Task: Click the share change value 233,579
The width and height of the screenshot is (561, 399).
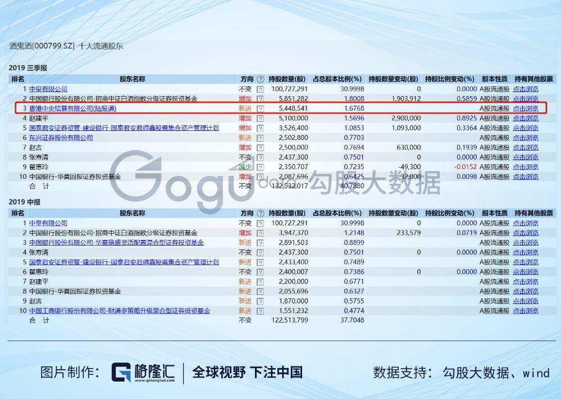Action: click(409, 233)
